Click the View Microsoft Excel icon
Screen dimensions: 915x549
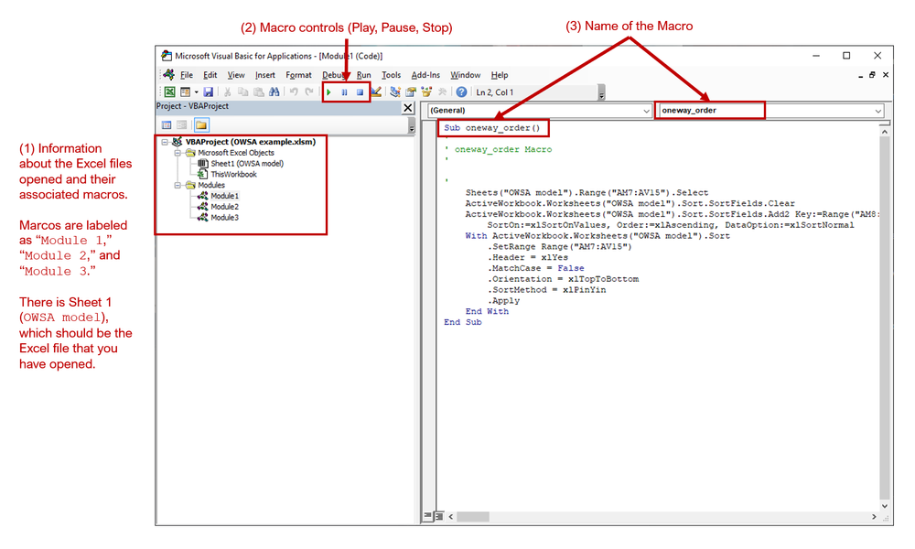pos(169,91)
